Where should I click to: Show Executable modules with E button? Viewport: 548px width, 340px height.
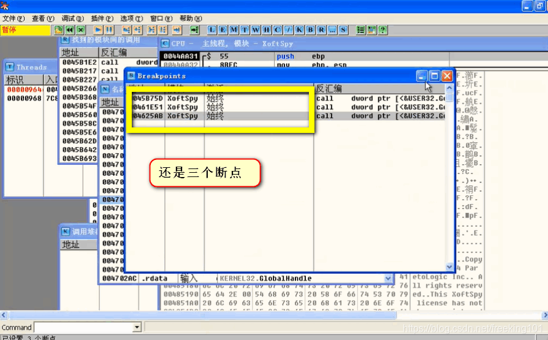[x=223, y=30]
